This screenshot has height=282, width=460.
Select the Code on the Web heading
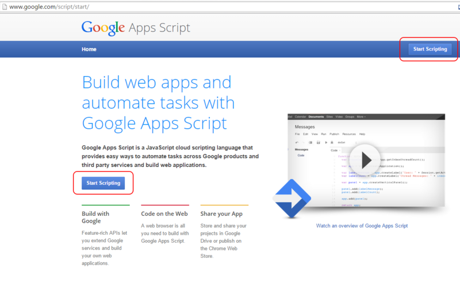pyautogui.click(x=164, y=214)
